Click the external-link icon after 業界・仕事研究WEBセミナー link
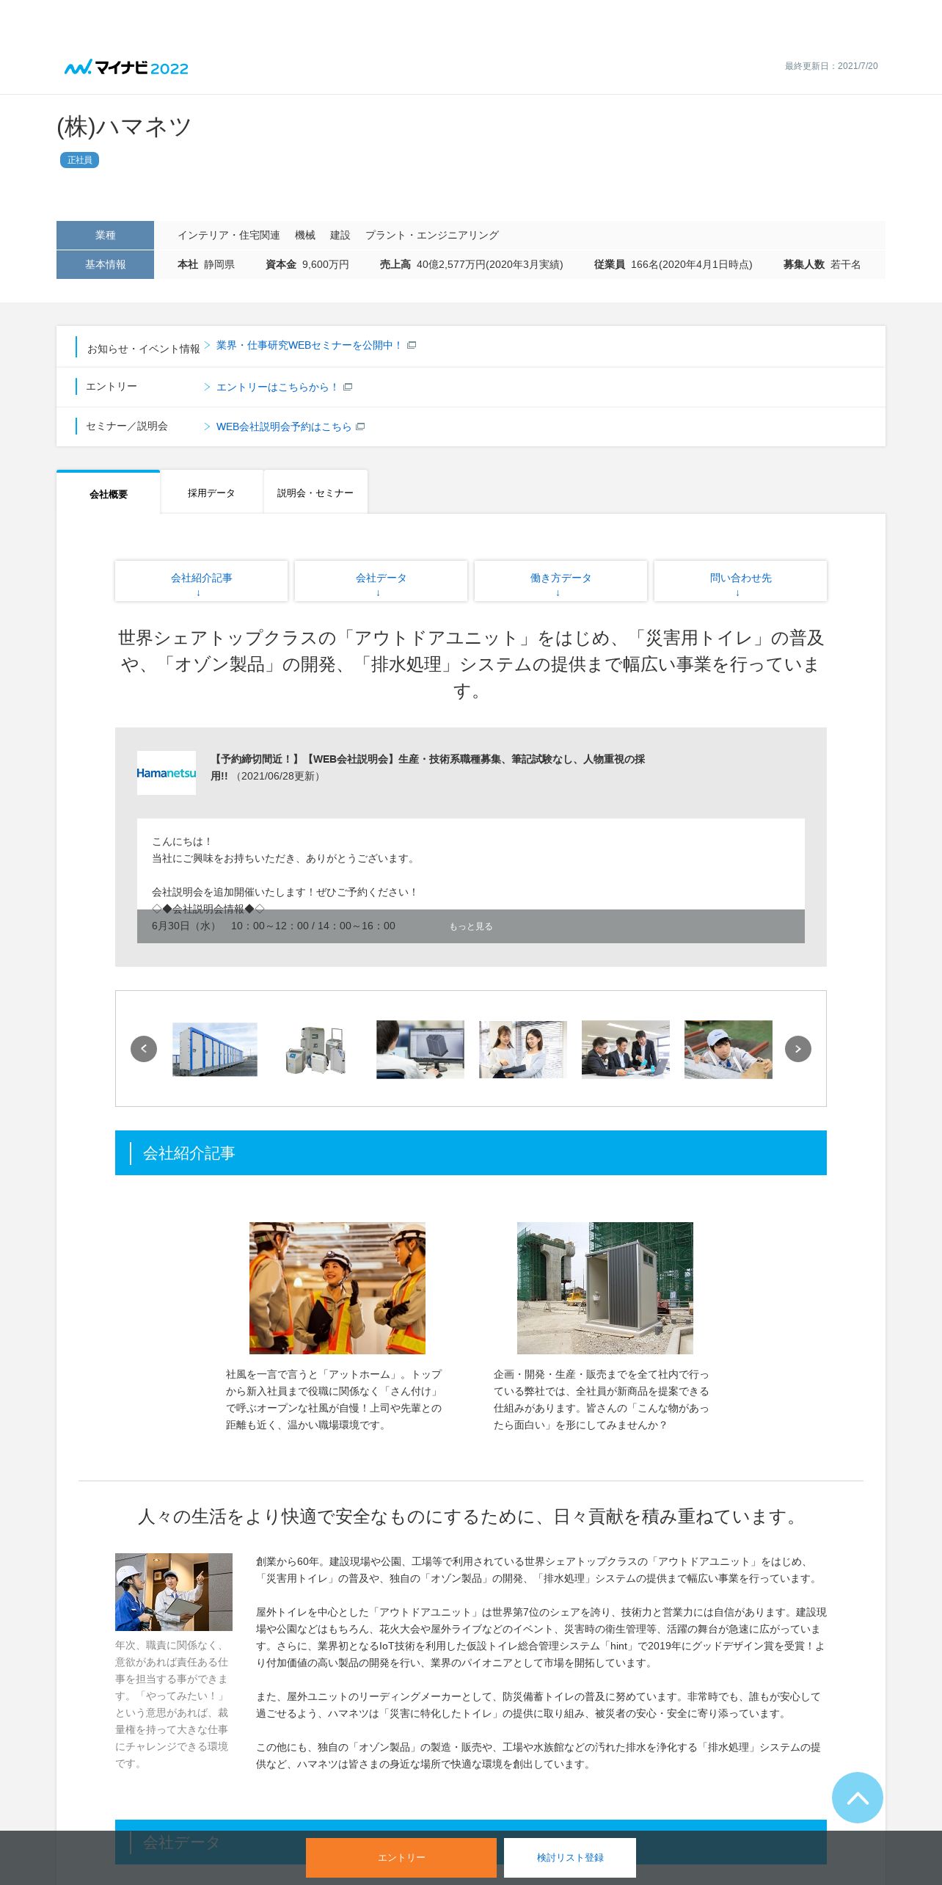Screen dimensions: 942x1885 point(412,345)
